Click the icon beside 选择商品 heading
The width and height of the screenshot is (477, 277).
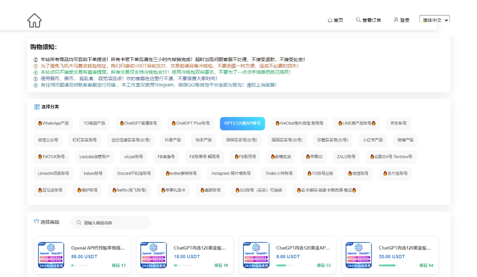(x=36, y=222)
